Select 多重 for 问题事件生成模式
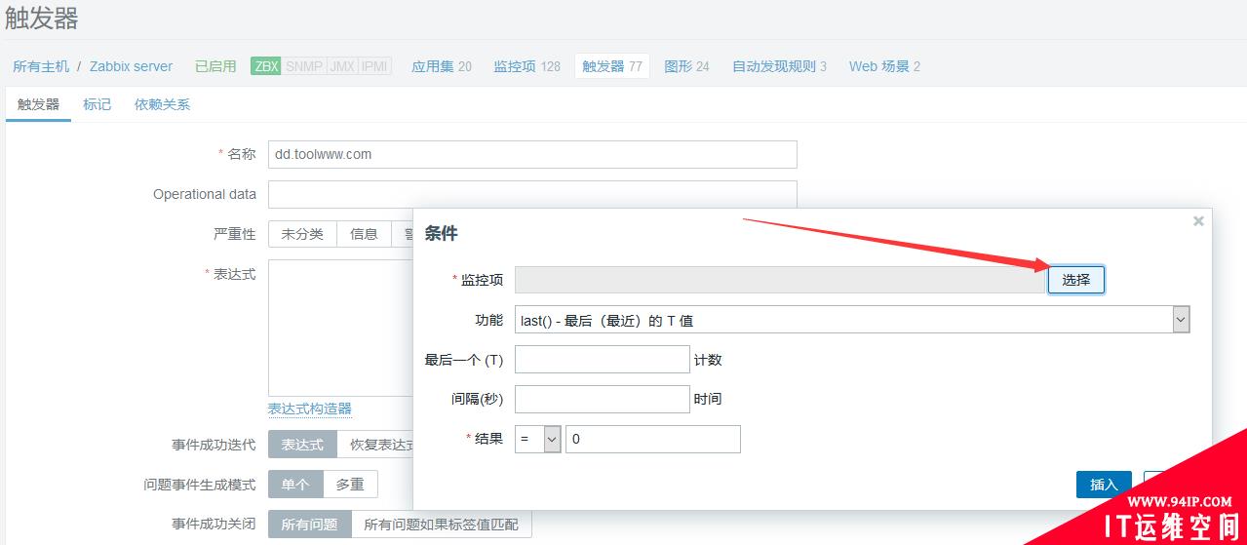The width and height of the screenshot is (1247, 545). [x=350, y=485]
